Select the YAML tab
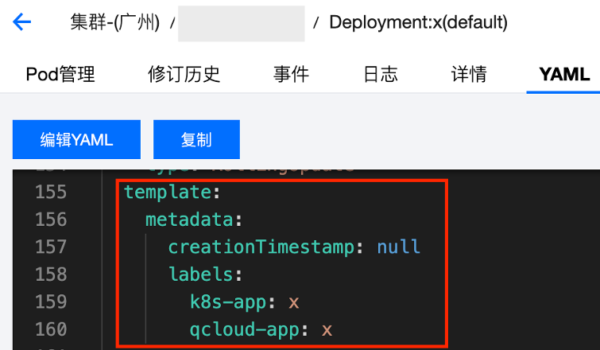 (x=564, y=75)
